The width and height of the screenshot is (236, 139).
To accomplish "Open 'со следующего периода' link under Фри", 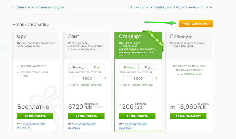I will (31, 125).
